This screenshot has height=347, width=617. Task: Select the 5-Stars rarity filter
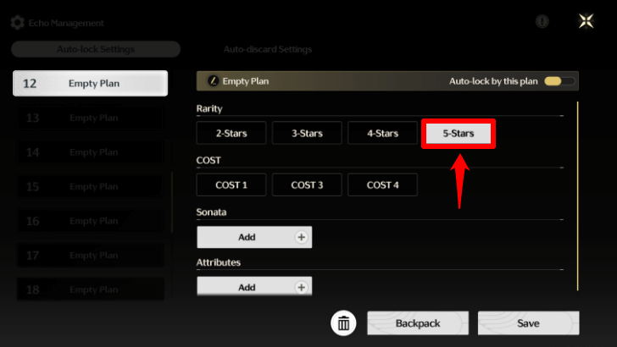(459, 134)
